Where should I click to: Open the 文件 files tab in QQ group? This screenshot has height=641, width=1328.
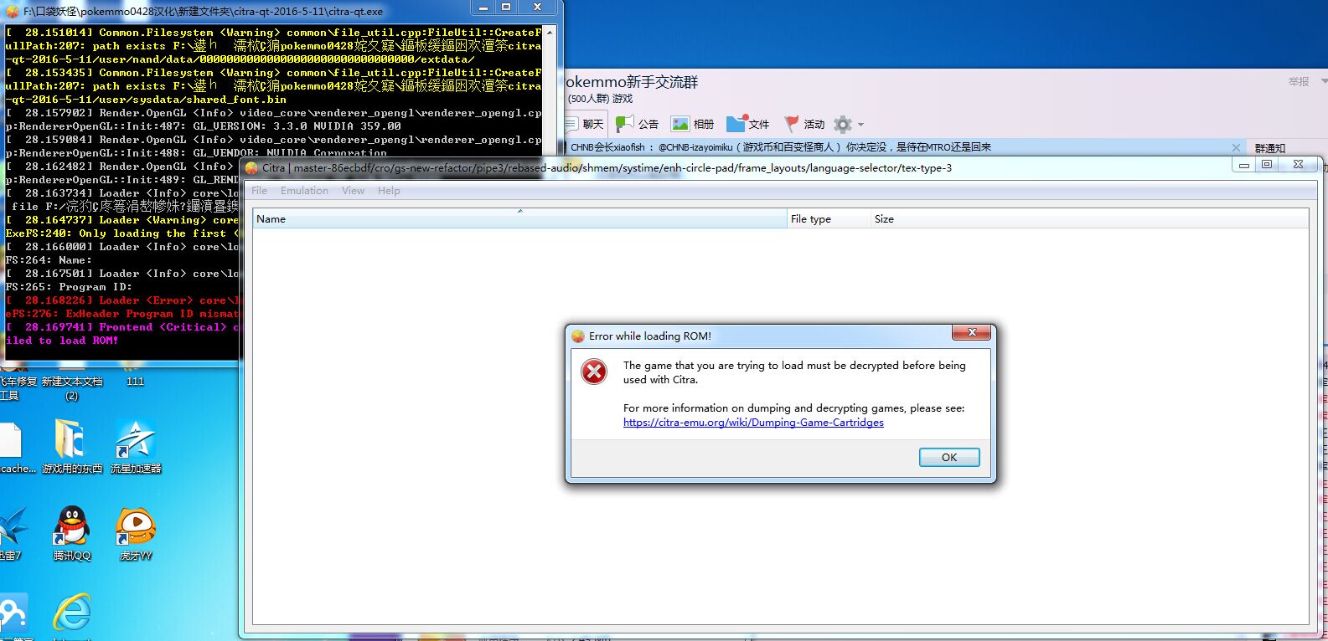[x=748, y=124]
